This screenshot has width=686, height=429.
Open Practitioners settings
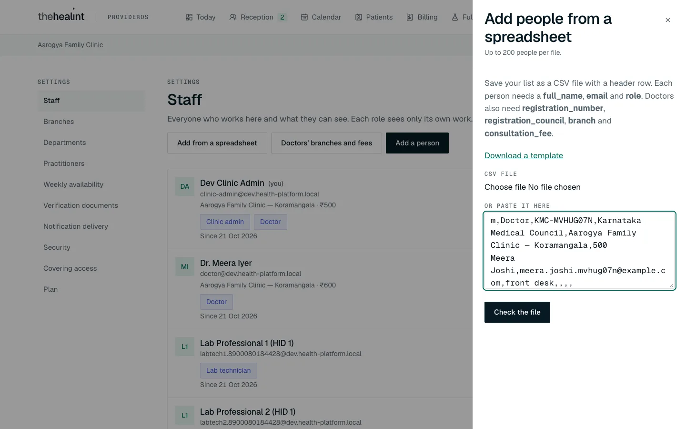coord(91,163)
